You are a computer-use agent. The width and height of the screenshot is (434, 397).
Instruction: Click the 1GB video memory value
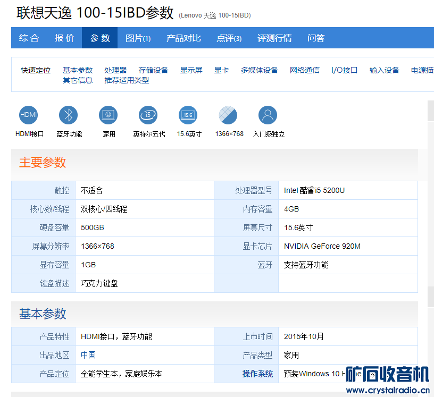(88, 265)
